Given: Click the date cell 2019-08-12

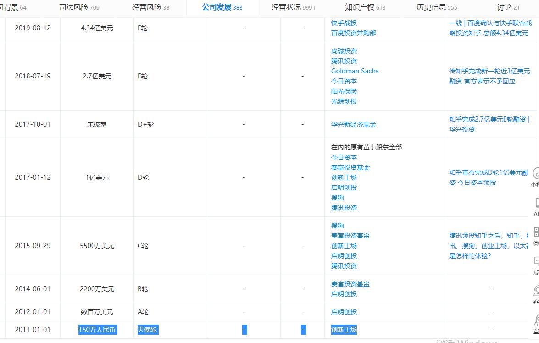Looking at the screenshot, I should 33,28.
